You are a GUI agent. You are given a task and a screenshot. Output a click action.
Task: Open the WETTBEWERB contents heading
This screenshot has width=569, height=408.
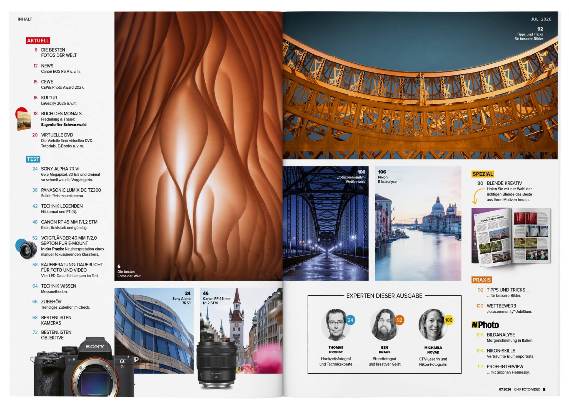point(501,306)
